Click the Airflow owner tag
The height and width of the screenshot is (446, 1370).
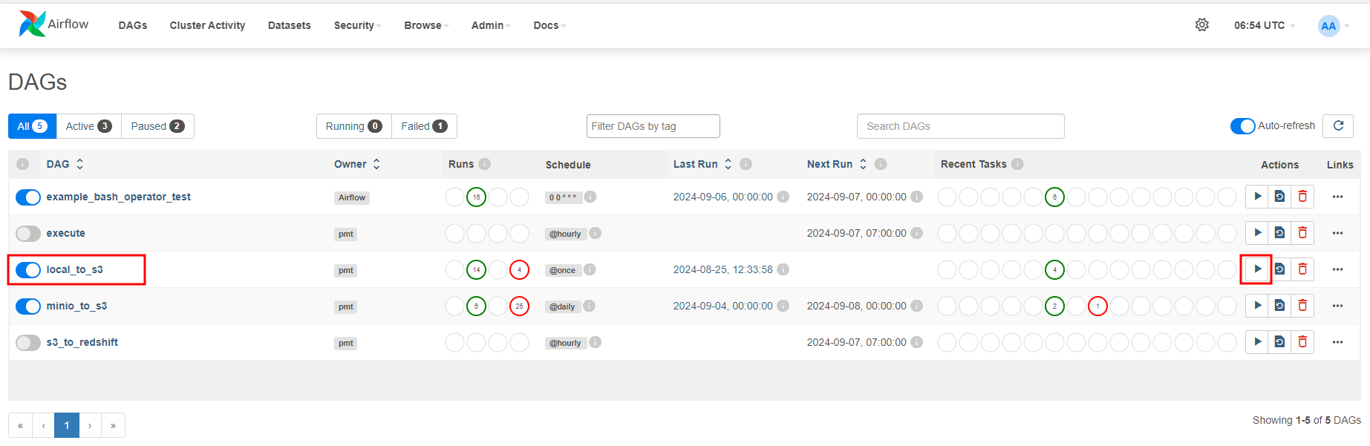[x=352, y=197]
